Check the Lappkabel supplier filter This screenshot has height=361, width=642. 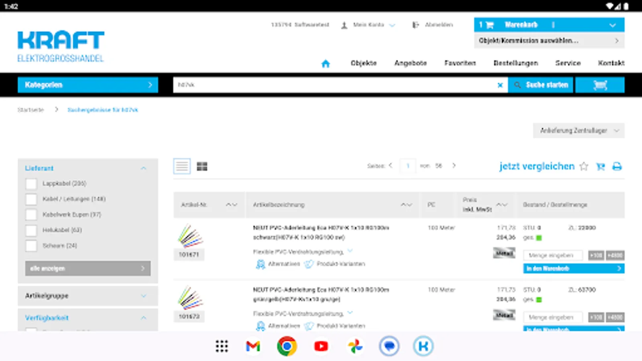pos(31,183)
